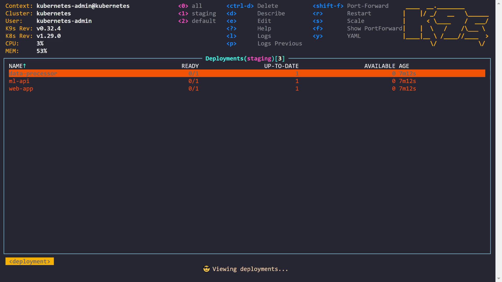Click the <l> Logs shortcut key
This screenshot has height=282, width=502.
pos(231,36)
